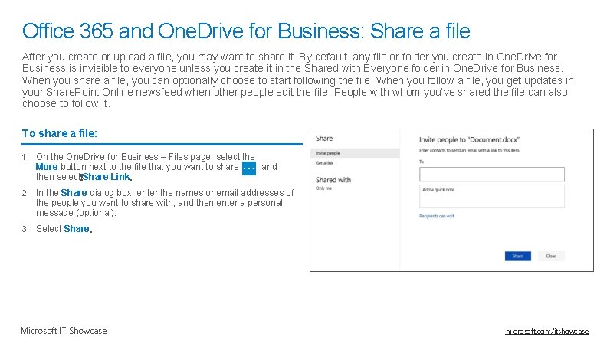Select Invite people in Share dialog
This screenshot has height=343, width=607.
click(x=355, y=153)
